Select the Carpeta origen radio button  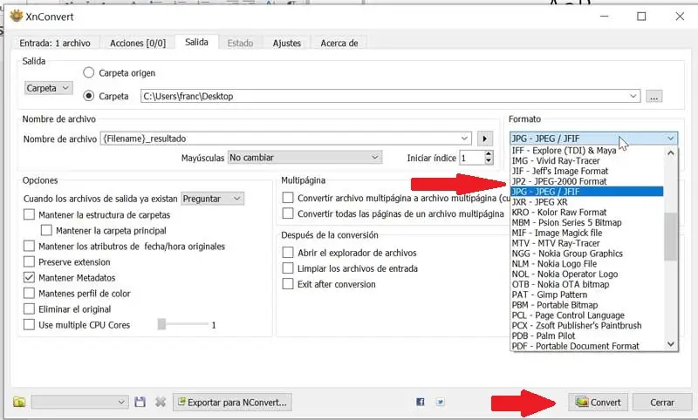pyautogui.click(x=89, y=72)
